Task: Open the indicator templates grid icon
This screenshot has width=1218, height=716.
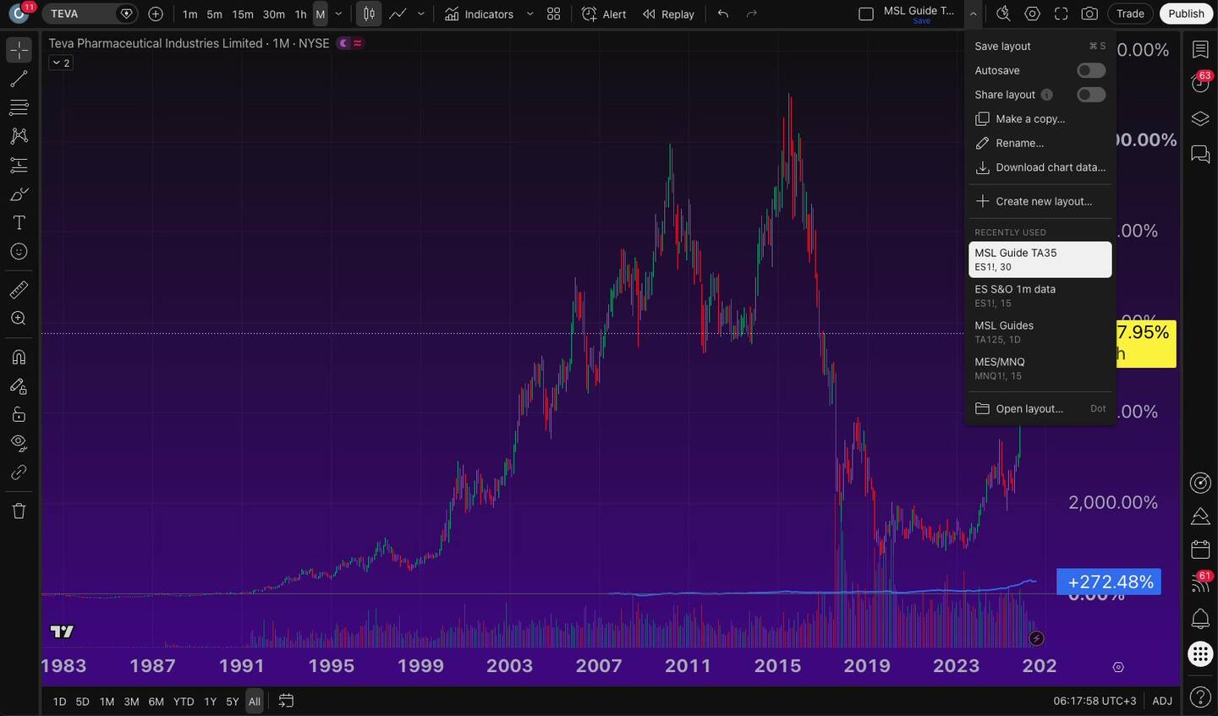Action: coord(554,14)
